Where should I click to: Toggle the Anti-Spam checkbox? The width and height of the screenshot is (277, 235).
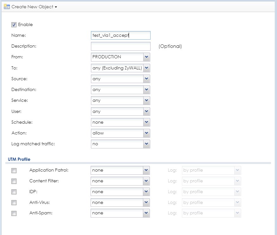(14, 213)
